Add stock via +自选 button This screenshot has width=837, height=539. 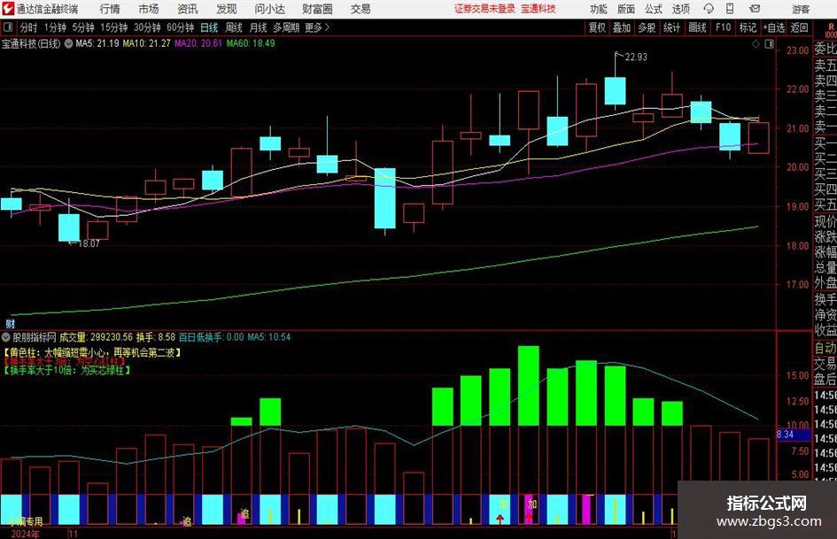click(774, 27)
